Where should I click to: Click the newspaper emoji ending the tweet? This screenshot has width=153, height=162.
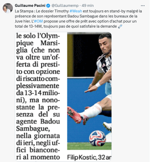coord(120,26)
